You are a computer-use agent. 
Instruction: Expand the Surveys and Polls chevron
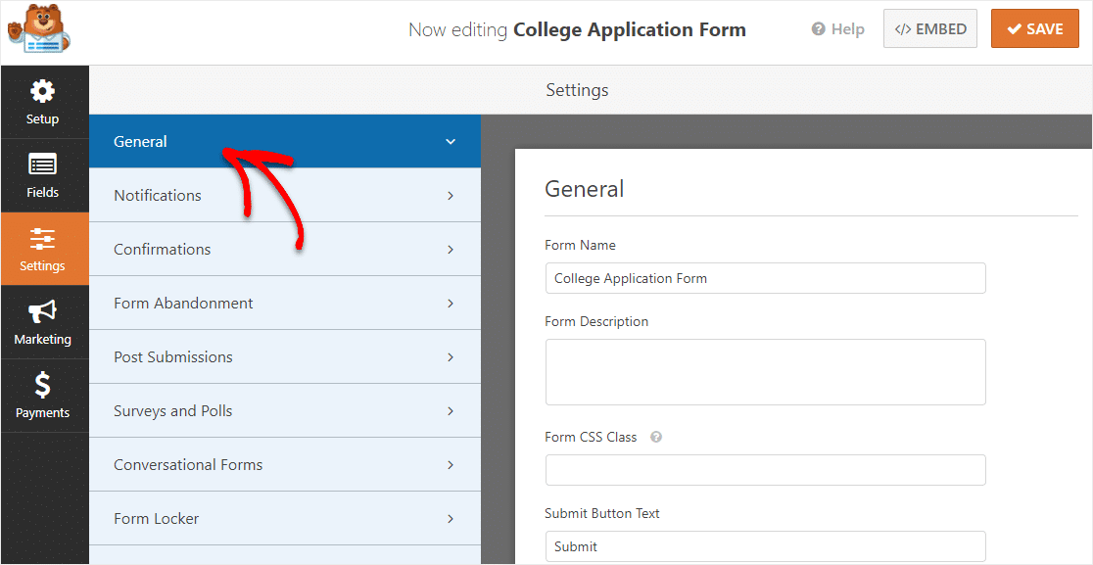pos(451,411)
